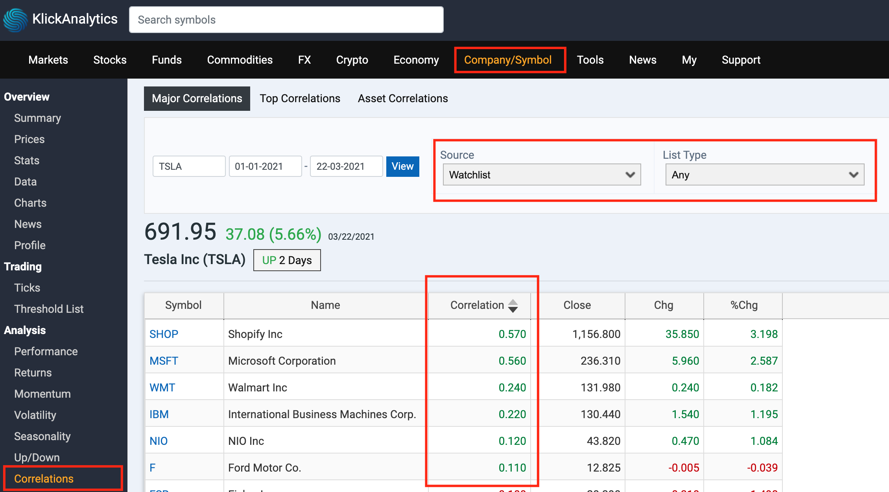
Task: Open the Funds menu
Action: [167, 60]
